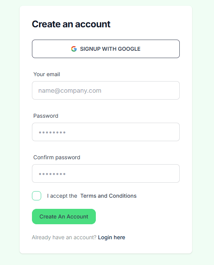The image size is (214, 265).
Task: Click the "Already have an account?" text
Action: coord(64,237)
